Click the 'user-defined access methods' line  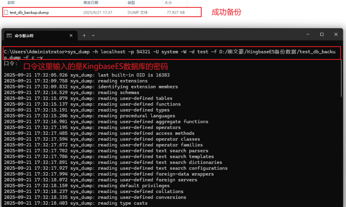[99, 133]
